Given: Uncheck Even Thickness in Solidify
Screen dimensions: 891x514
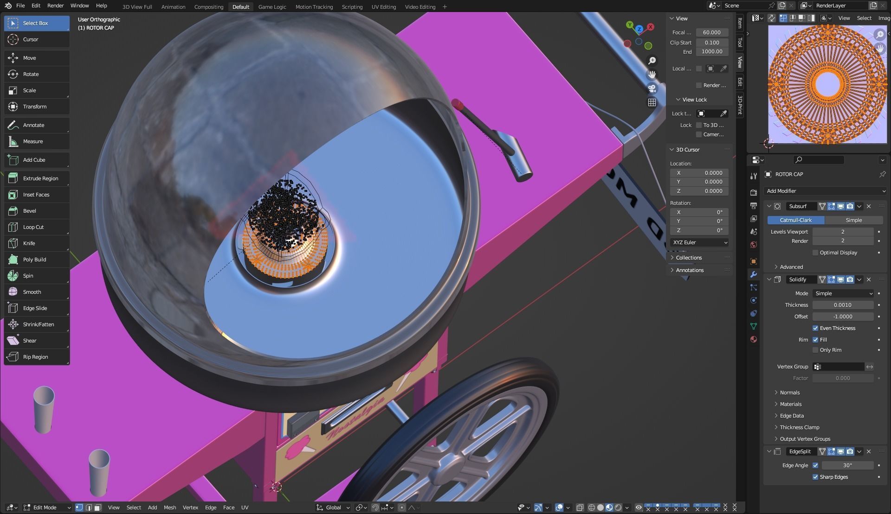Looking at the screenshot, I should click(815, 328).
